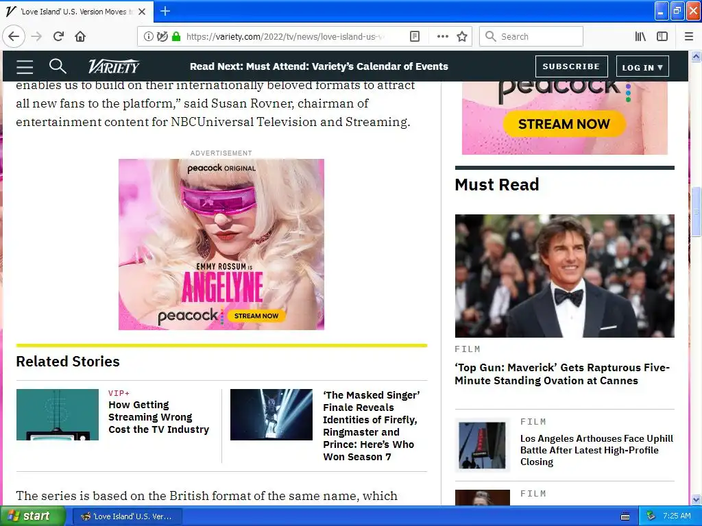This screenshot has width=702, height=526.
Task: Click the partially visible thumbnail below Arthouses
Action: 482,498
